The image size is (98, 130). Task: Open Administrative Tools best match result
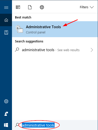55,29
